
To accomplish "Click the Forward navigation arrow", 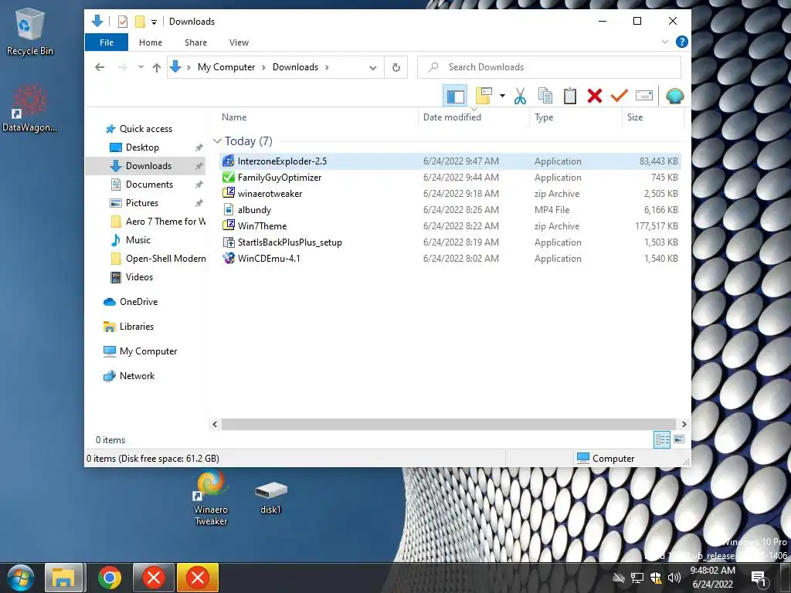I will point(123,67).
